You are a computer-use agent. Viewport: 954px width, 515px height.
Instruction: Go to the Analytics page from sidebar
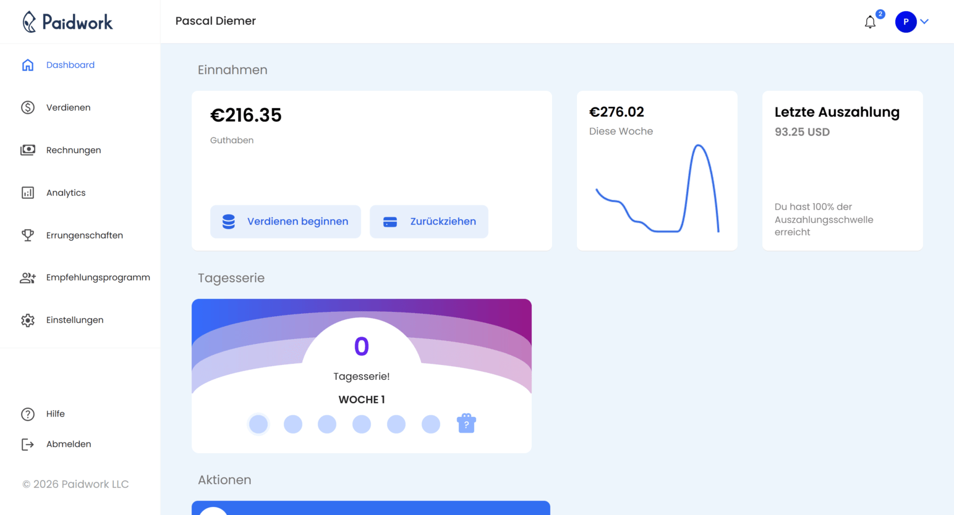coord(66,192)
